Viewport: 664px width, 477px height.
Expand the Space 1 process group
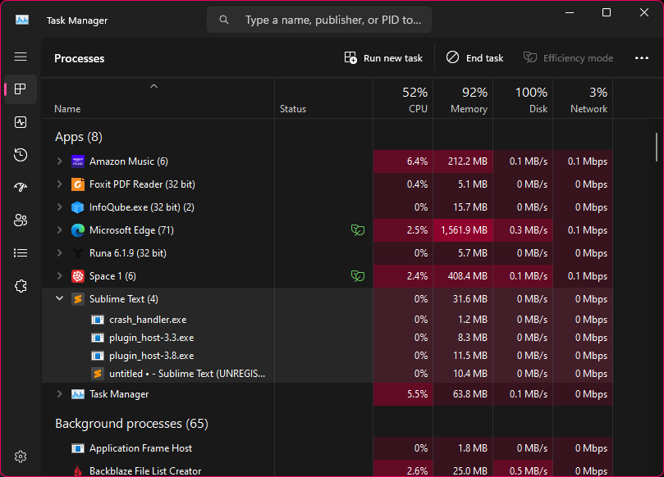coord(59,275)
